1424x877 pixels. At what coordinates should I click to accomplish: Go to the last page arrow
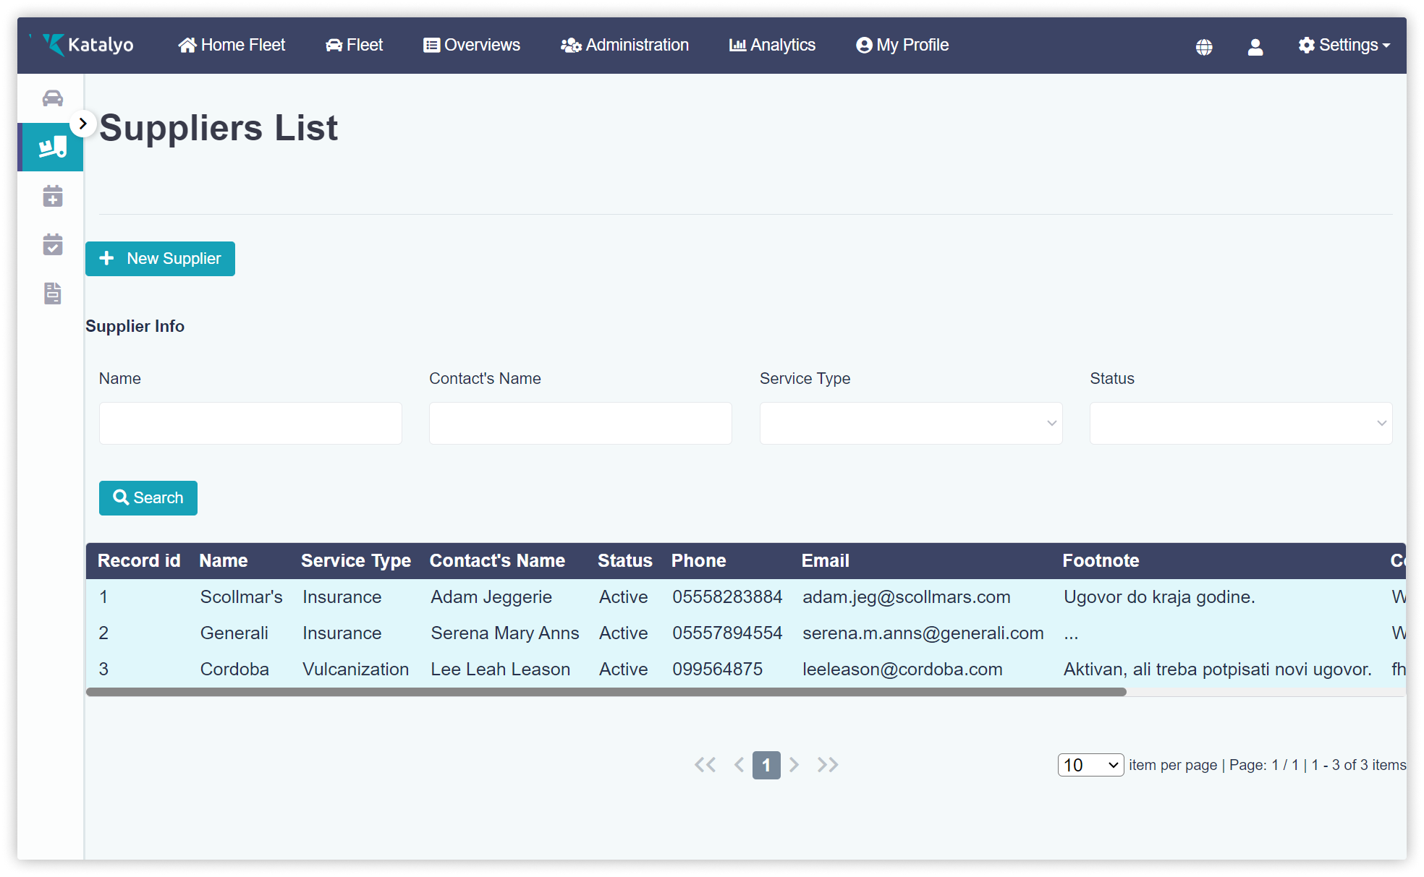(x=828, y=765)
